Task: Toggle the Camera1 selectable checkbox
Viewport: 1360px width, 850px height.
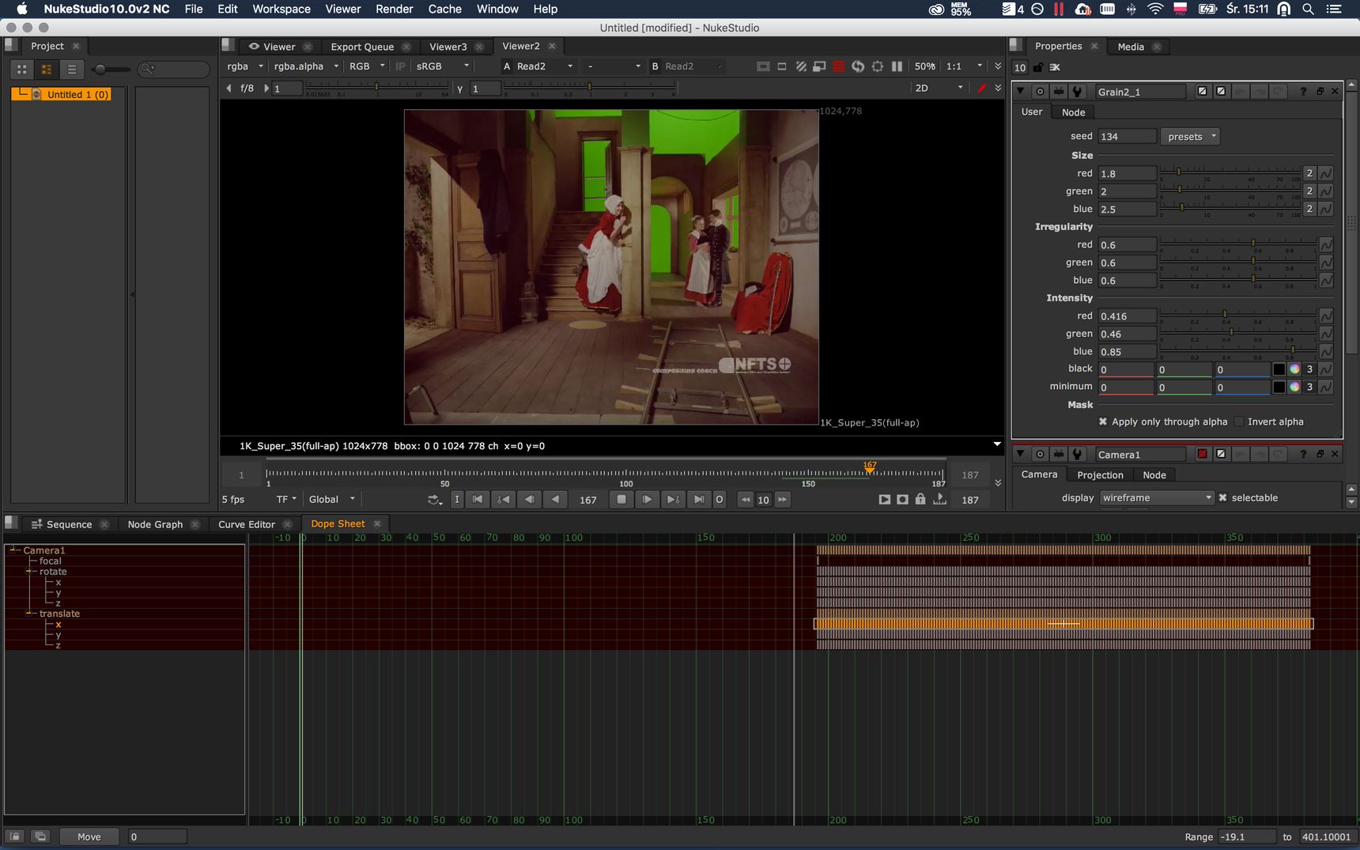Action: [x=1222, y=497]
